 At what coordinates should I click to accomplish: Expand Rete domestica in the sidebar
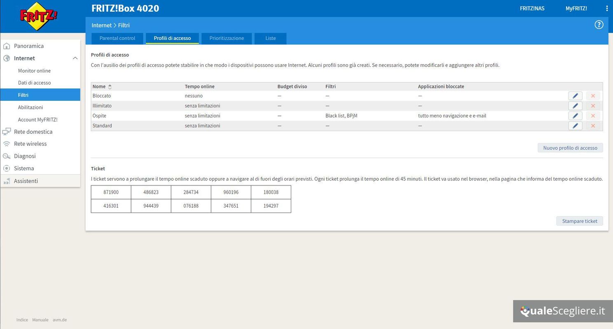(33, 132)
